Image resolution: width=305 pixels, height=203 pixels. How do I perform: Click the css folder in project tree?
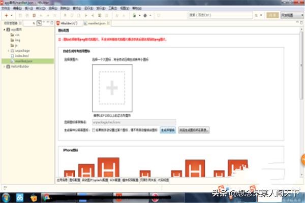pyautogui.click(x=16, y=35)
